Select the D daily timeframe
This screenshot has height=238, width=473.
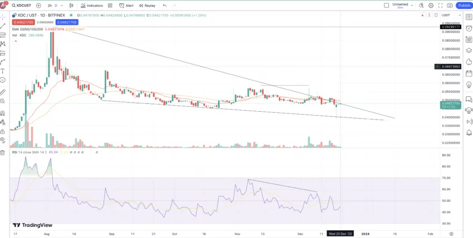point(56,6)
